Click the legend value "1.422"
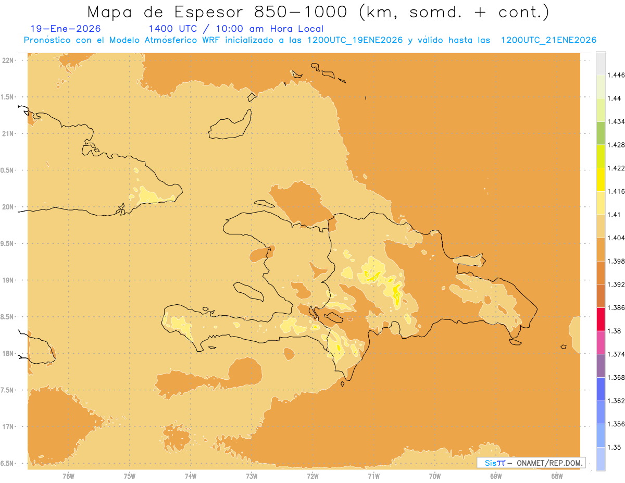Screen dimensions: 625x483 [616, 168]
